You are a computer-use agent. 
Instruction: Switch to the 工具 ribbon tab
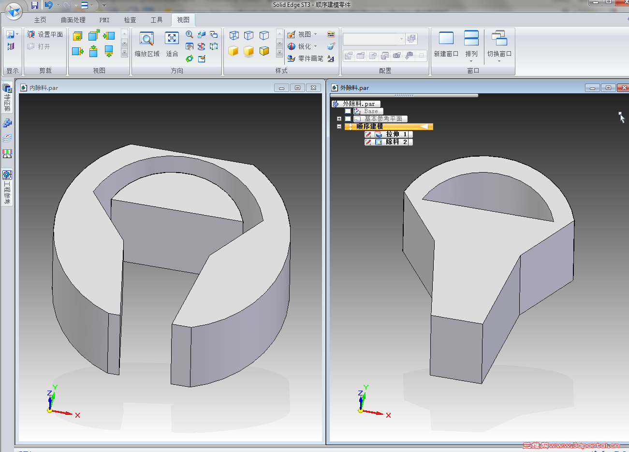coord(157,20)
